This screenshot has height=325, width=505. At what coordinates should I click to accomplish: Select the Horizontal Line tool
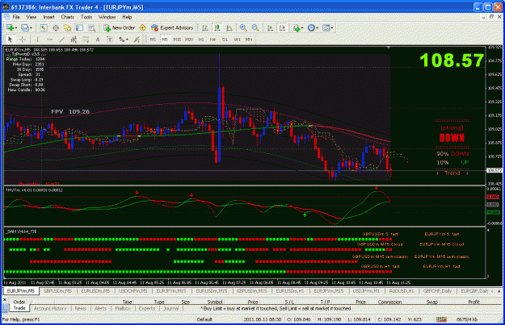49,40
